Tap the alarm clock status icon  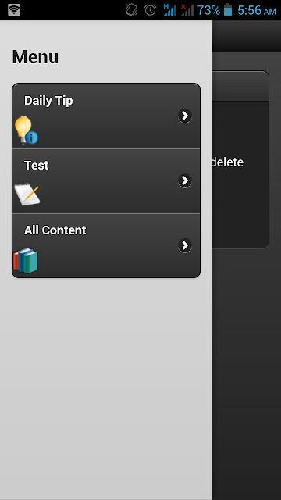coord(150,10)
